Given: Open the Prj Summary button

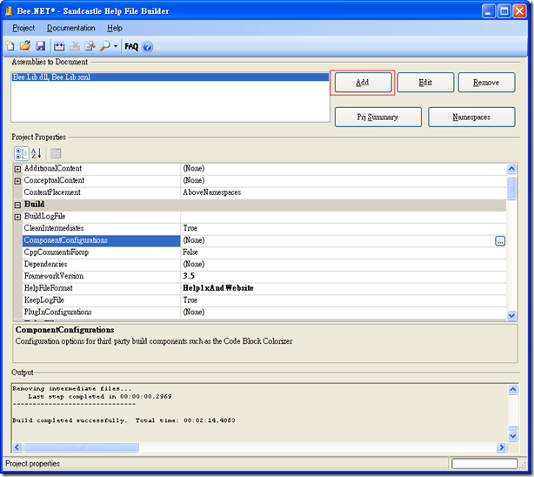Looking at the screenshot, I should (x=378, y=118).
